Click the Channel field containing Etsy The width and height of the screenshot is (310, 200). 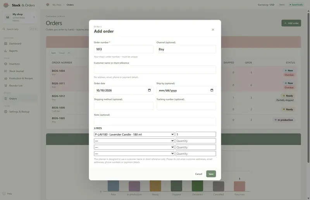click(x=186, y=49)
